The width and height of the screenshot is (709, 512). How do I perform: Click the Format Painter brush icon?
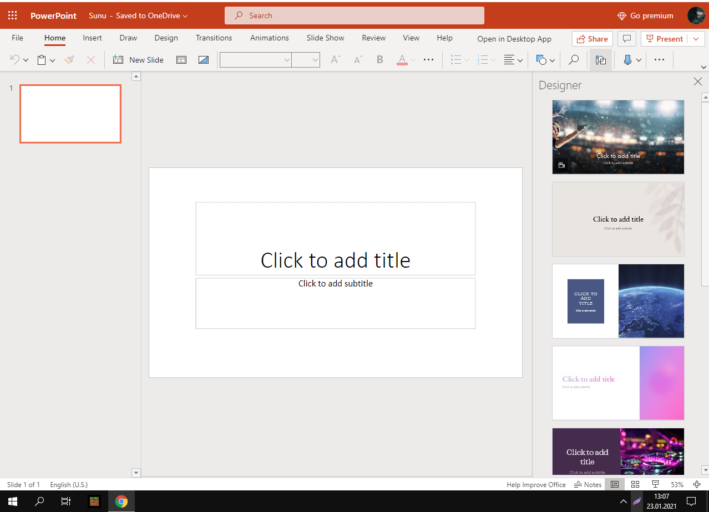click(69, 60)
